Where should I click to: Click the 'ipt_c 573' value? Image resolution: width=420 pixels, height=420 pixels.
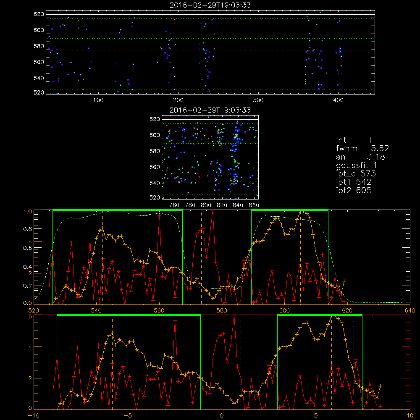coord(356,174)
